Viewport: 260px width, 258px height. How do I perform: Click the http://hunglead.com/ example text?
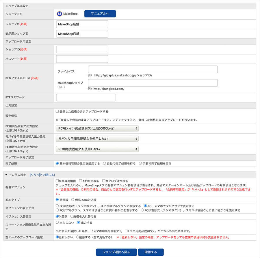(x=109, y=89)
